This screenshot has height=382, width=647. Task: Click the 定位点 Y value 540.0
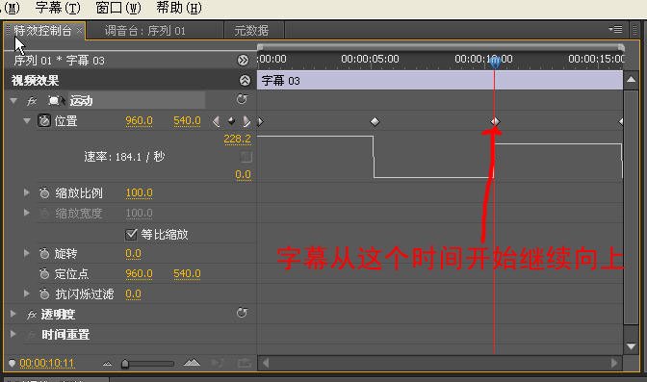187,274
